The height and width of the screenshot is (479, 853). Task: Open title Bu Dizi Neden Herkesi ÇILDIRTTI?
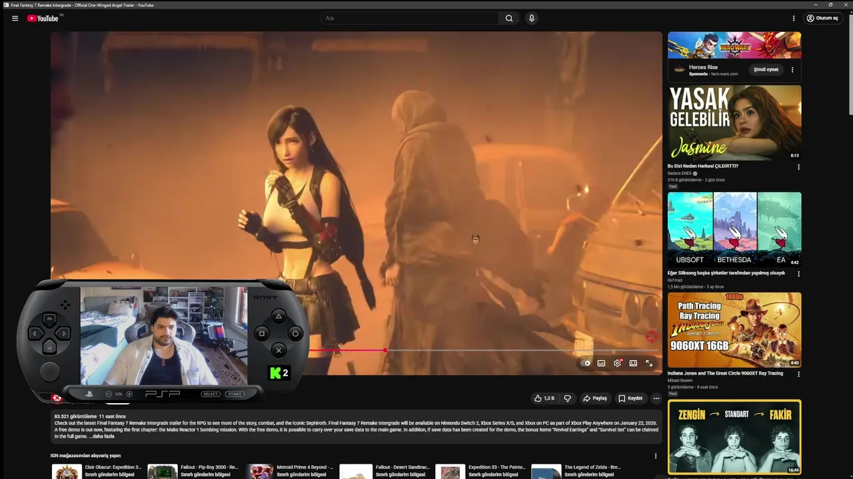point(703,166)
